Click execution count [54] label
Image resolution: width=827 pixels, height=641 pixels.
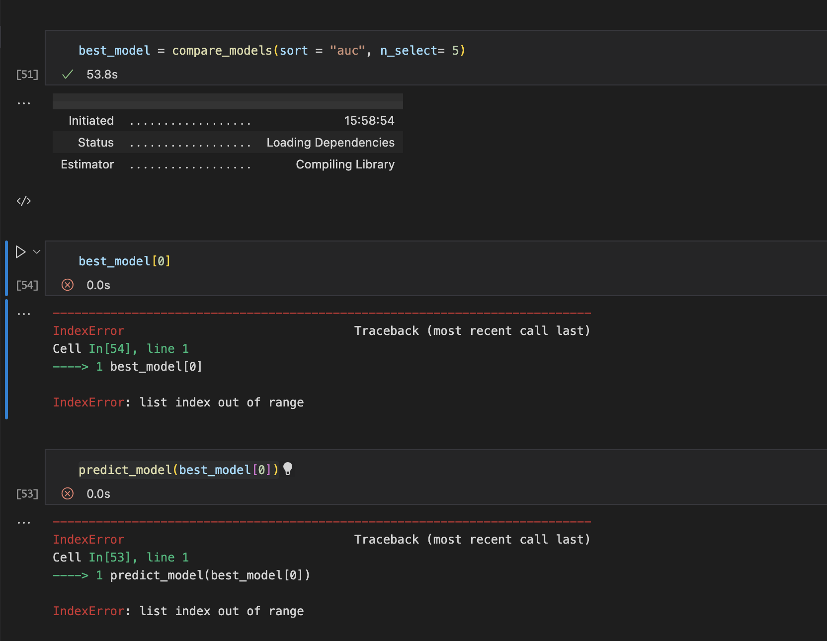[26, 285]
